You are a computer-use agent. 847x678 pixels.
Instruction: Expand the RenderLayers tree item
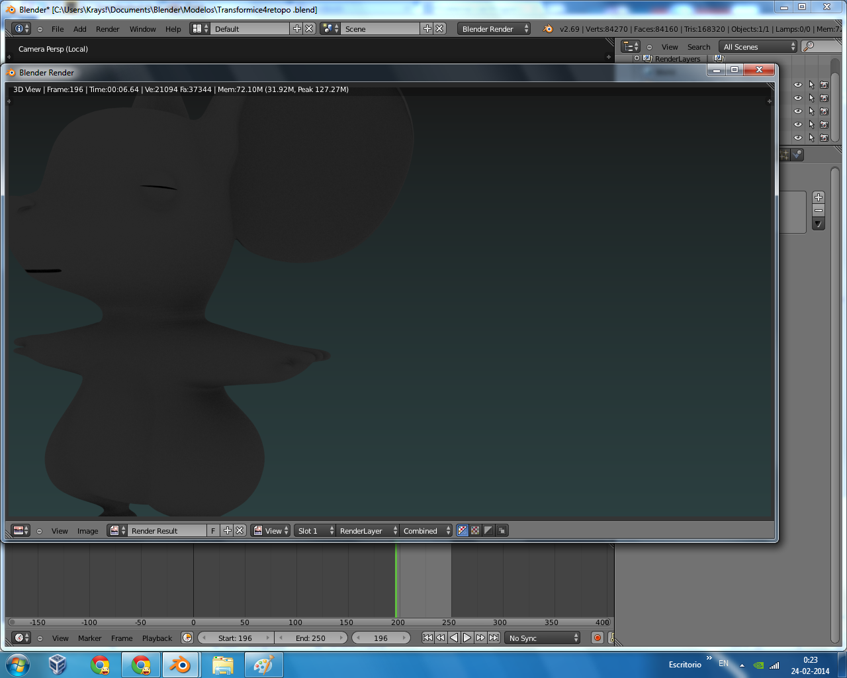(637, 58)
